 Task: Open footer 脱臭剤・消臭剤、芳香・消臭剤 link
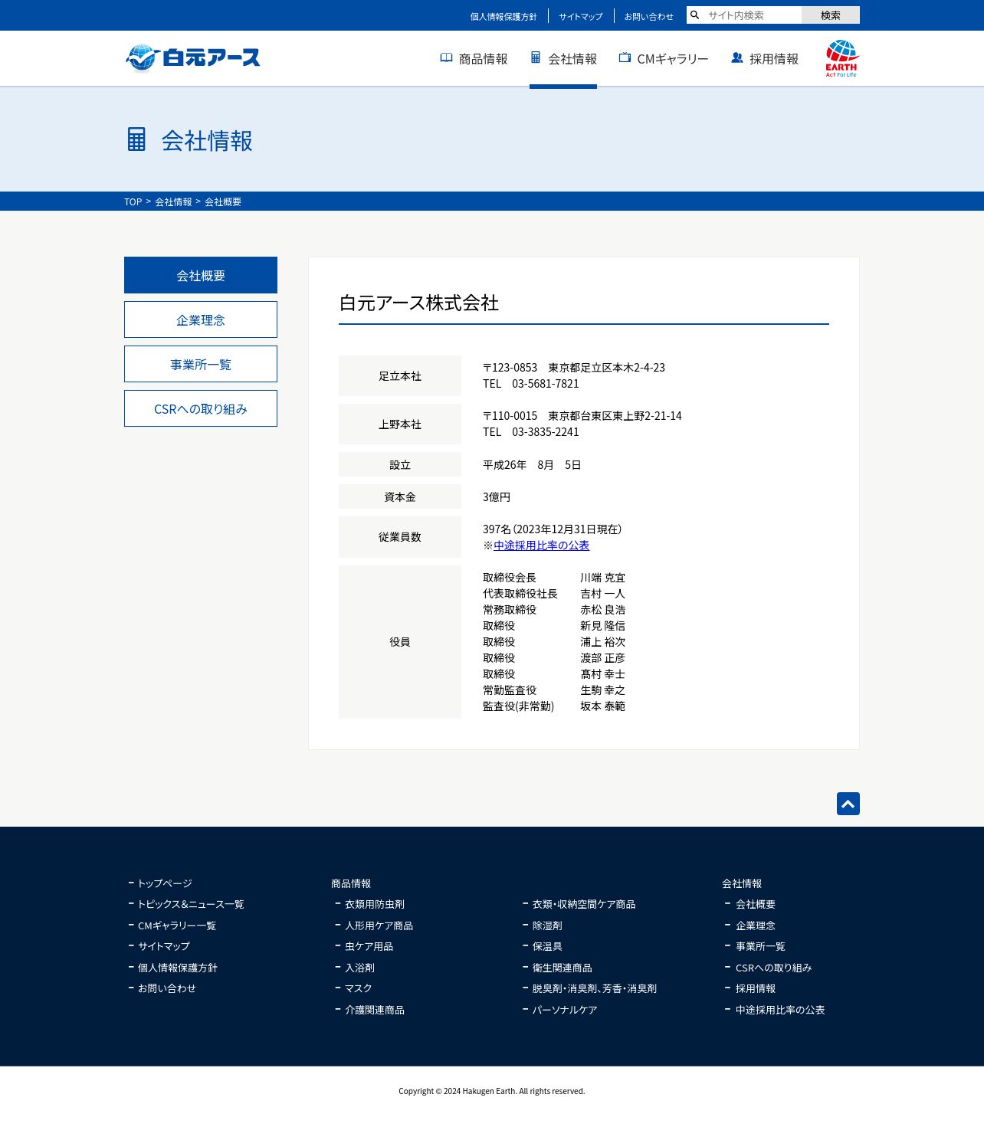595,988
